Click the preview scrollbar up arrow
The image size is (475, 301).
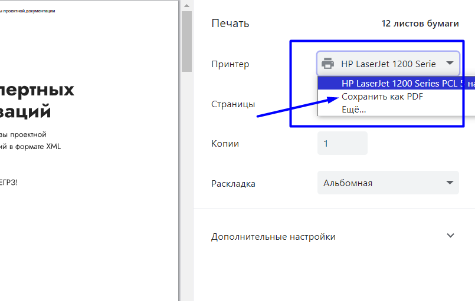186,5
